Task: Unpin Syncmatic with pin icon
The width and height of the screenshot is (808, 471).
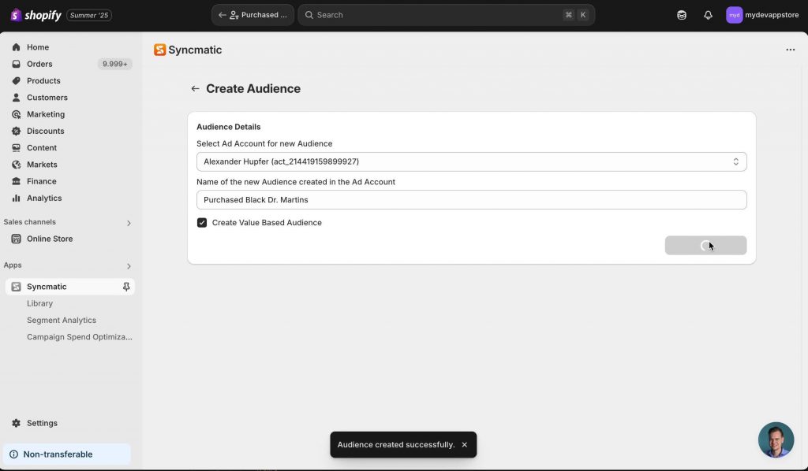Action: [x=126, y=287]
